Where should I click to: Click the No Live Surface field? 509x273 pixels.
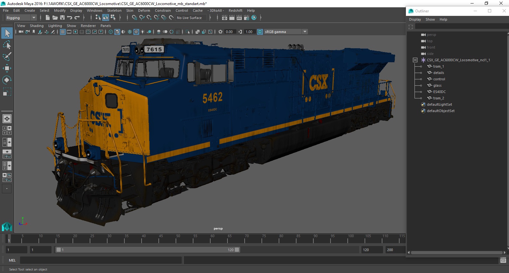191,18
